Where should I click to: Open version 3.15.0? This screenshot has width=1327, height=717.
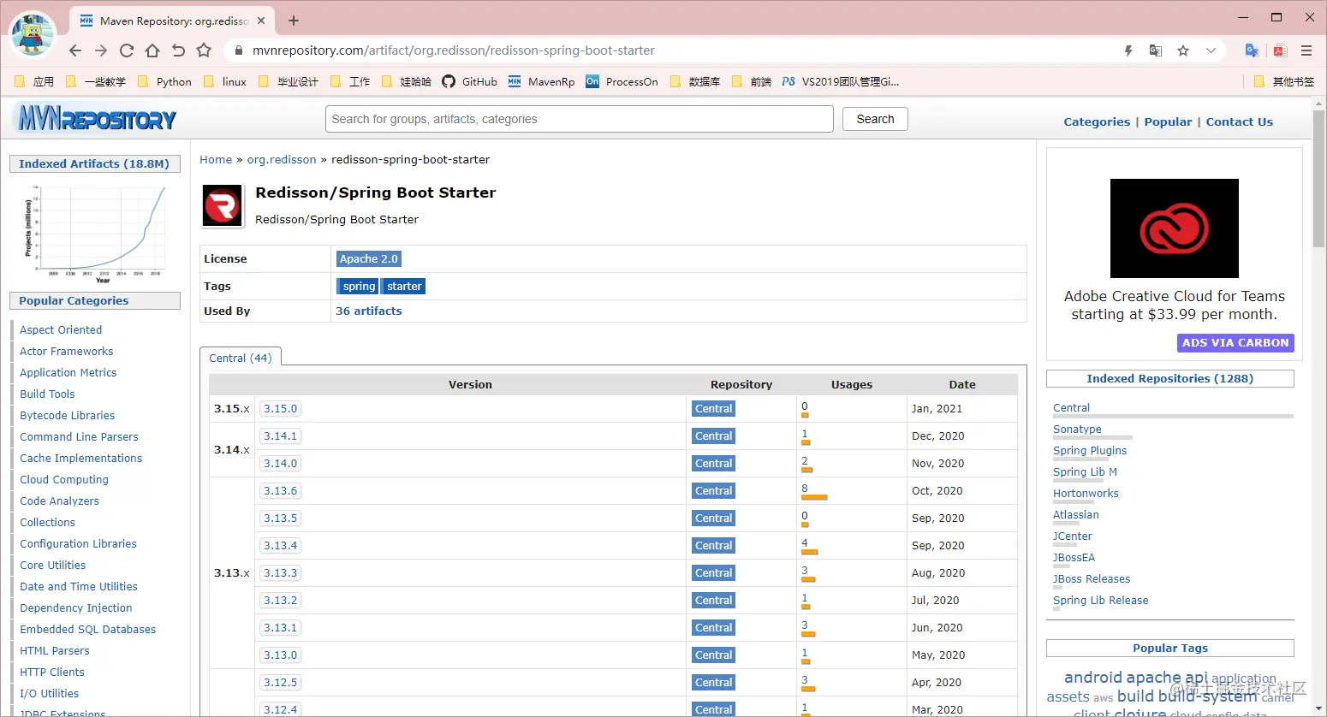pyautogui.click(x=281, y=408)
